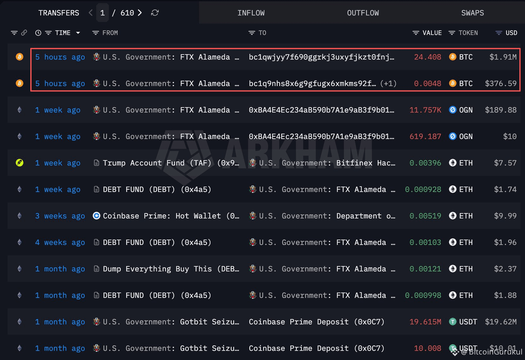
Task: Go to the previous transfers page arrow
Action: coord(91,13)
